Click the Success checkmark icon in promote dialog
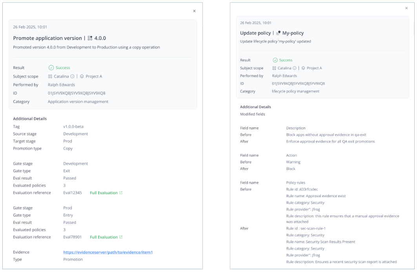This screenshot has width=417, height=272. pyautogui.click(x=51, y=67)
